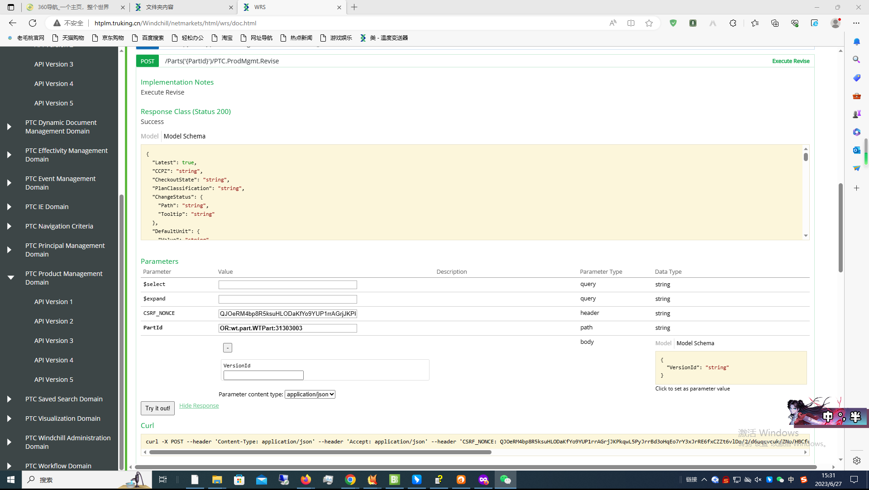869x490 pixels.
Task: Click the Try it out! button
Action: (x=158, y=408)
